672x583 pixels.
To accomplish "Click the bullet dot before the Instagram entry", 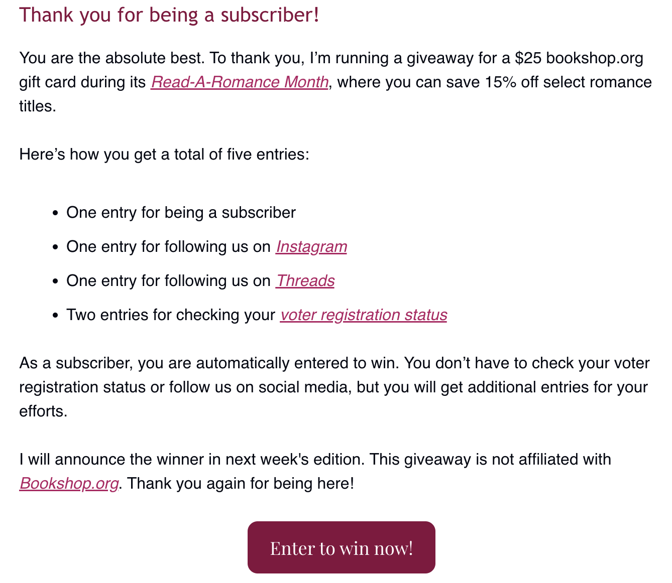I will click(56, 247).
